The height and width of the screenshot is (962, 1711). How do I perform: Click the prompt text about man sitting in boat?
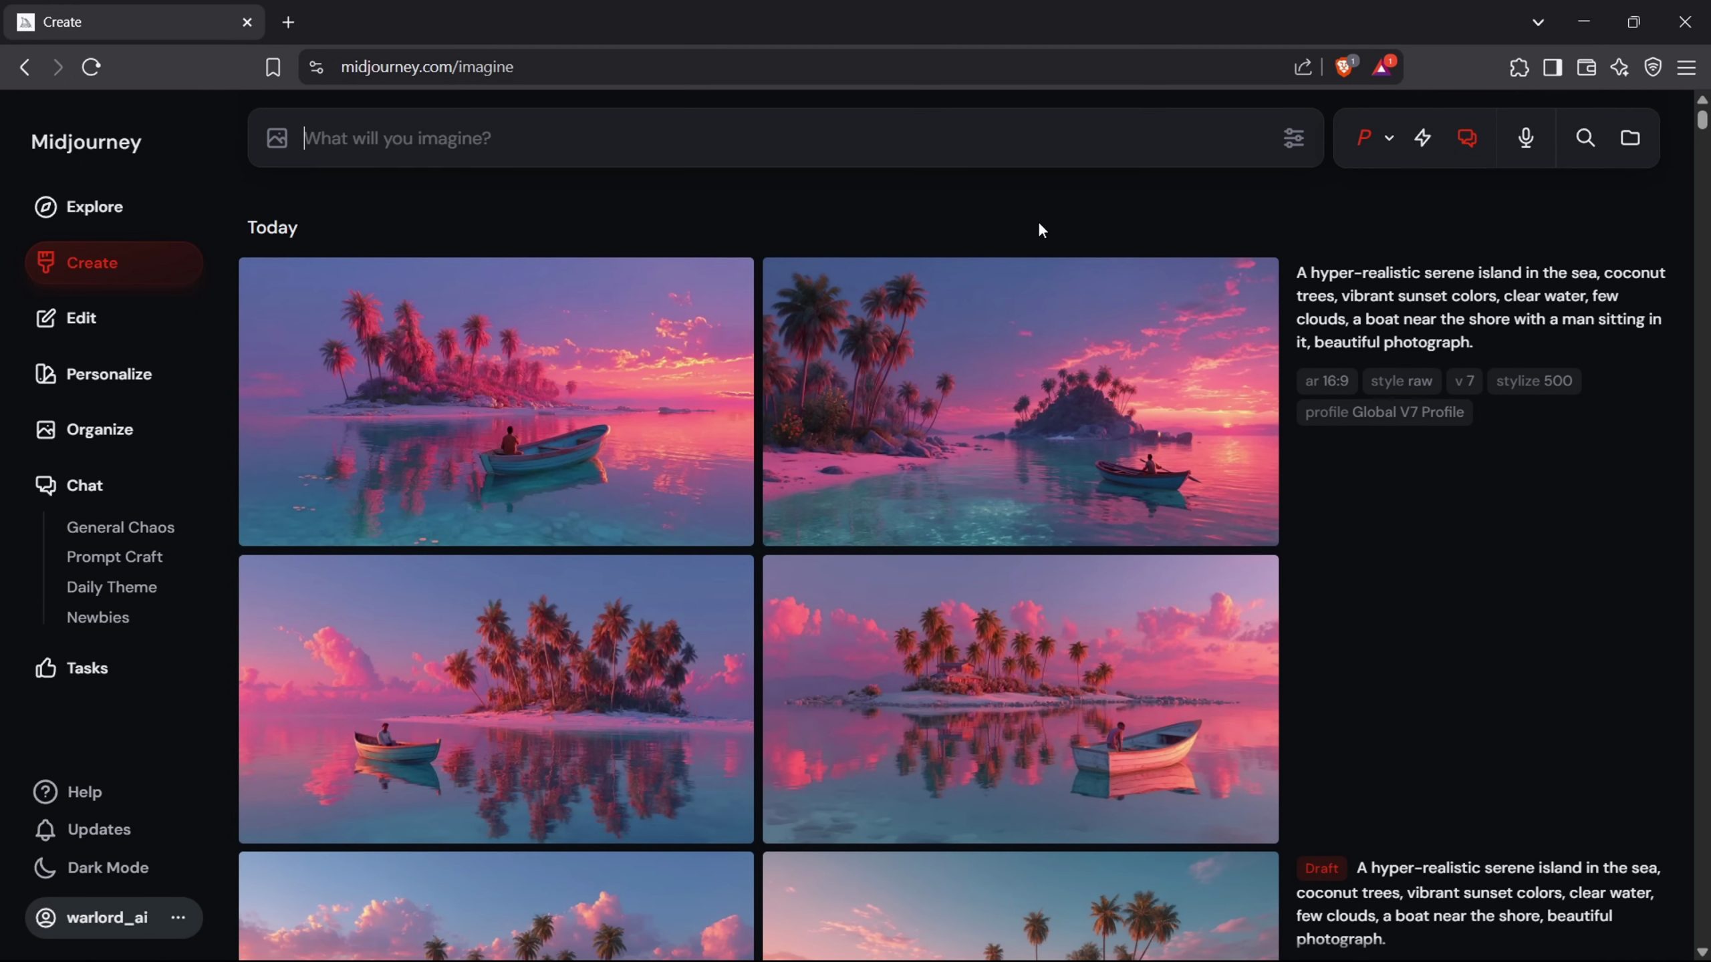(1480, 307)
